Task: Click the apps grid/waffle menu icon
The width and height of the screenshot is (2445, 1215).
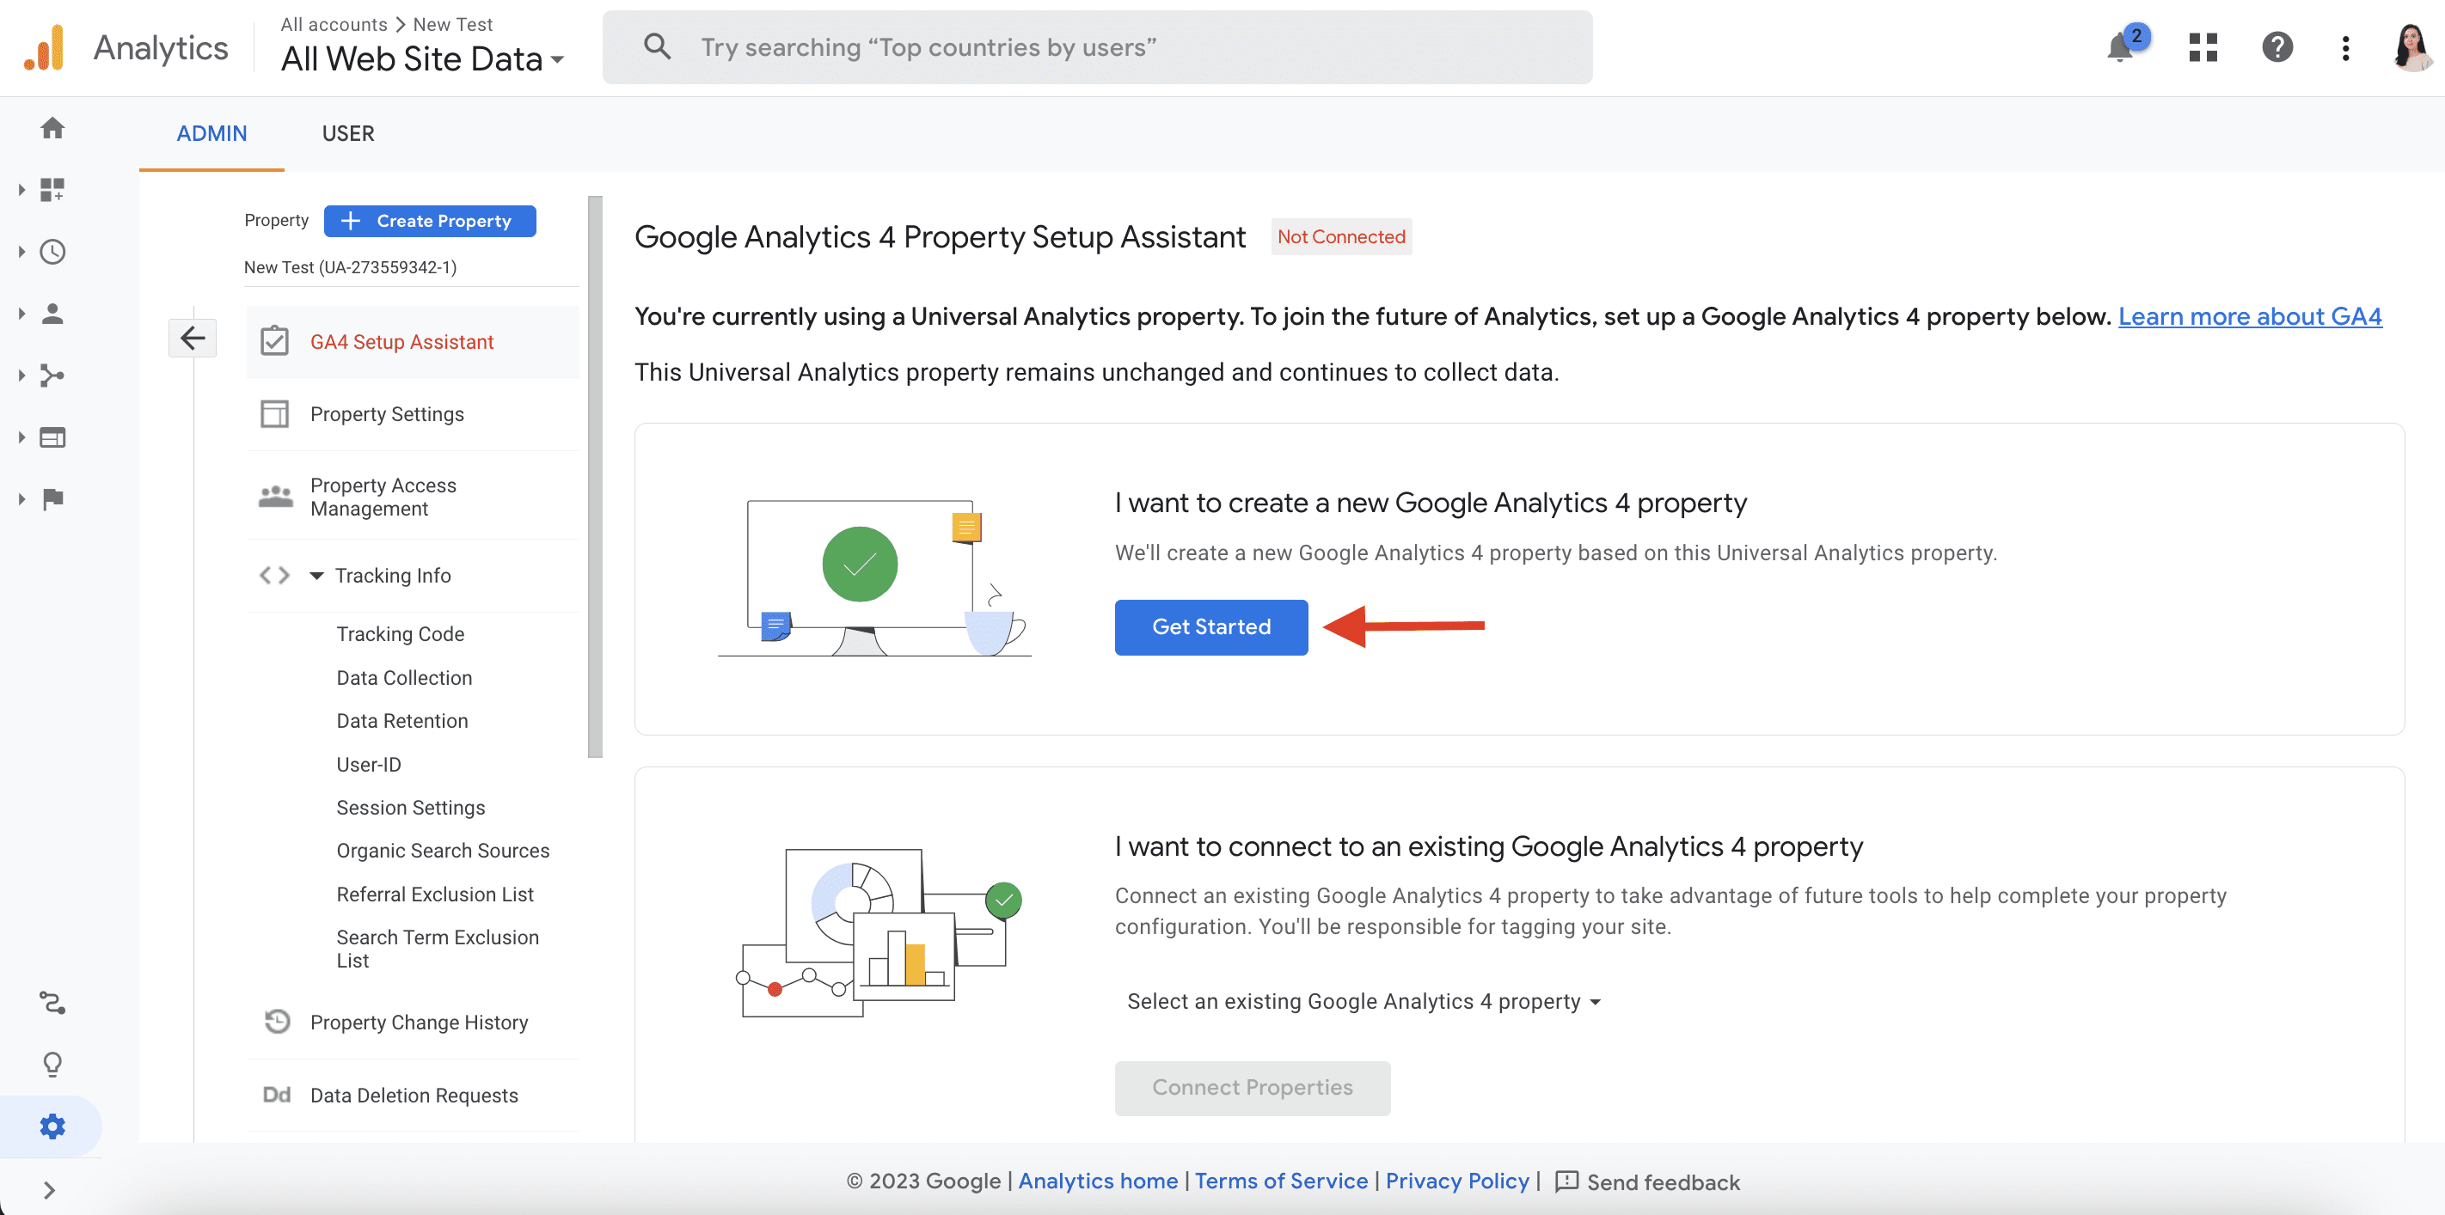Action: point(2206,46)
